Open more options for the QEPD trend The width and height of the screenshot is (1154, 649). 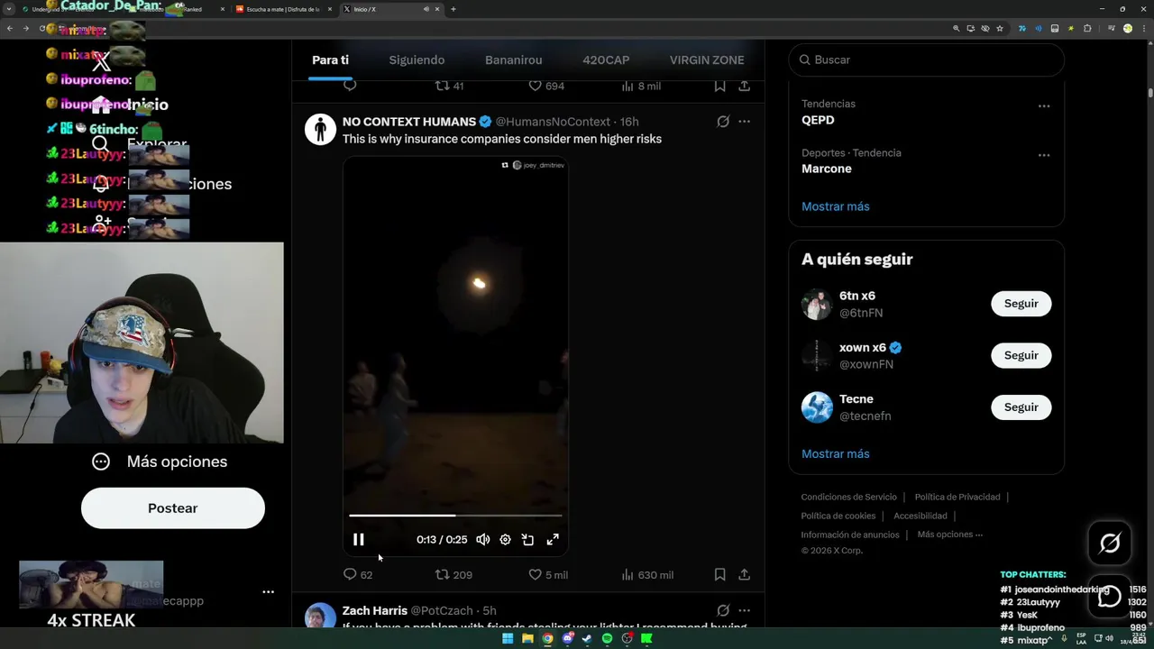pyautogui.click(x=1043, y=105)
